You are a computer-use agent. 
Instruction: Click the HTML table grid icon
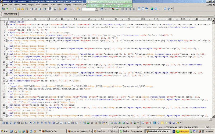pos(112,123)
